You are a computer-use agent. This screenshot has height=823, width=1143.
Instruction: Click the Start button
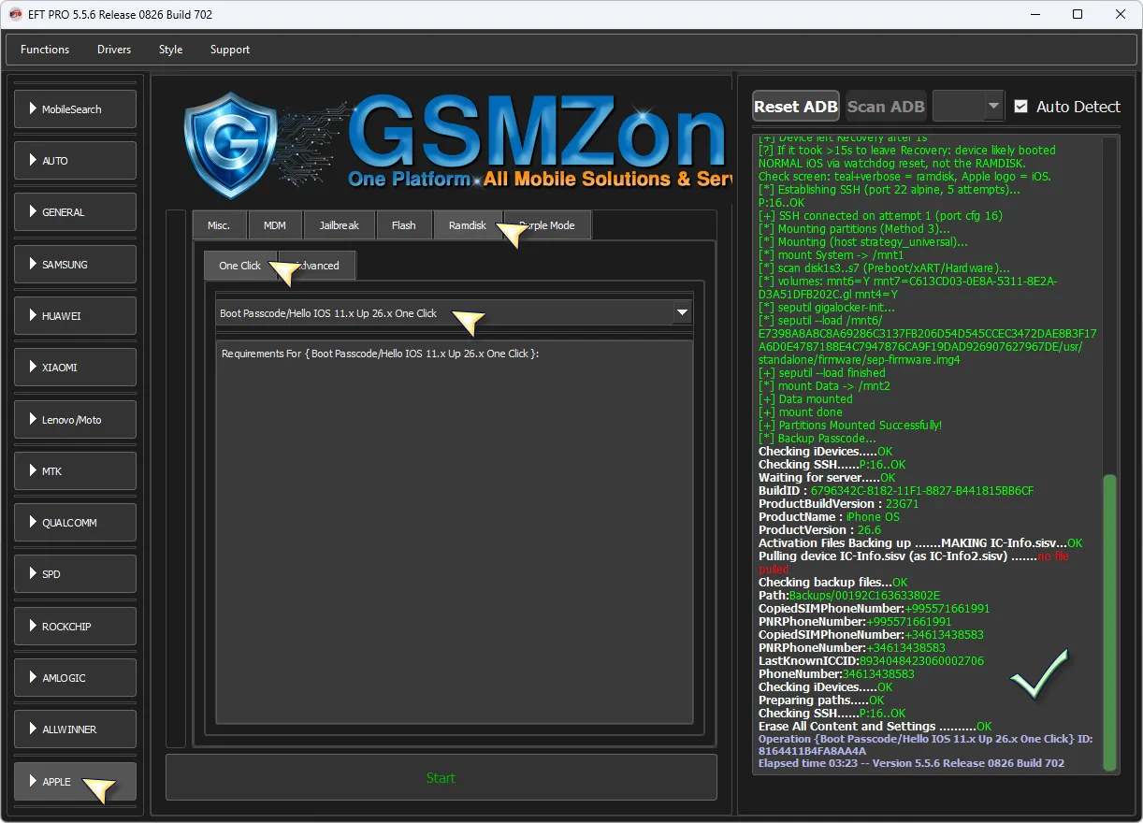pyautogui.click(x=441, y=778)
